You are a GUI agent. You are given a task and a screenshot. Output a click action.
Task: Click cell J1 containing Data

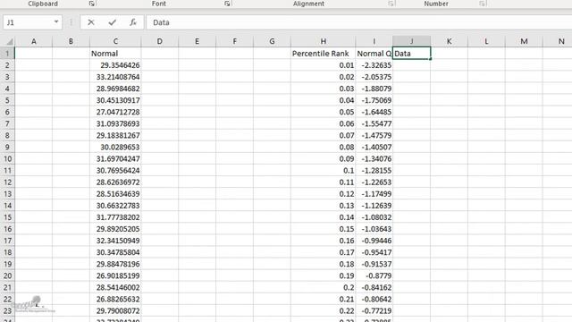click(411, 54)
